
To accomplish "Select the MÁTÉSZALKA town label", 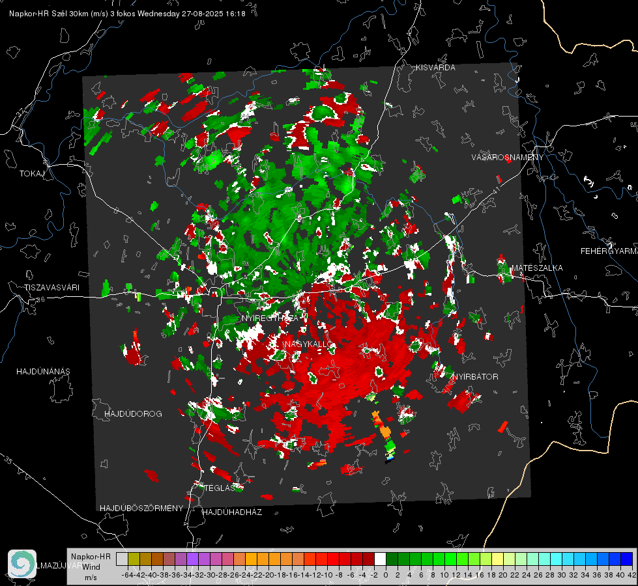I will click(x=537, y=268).
